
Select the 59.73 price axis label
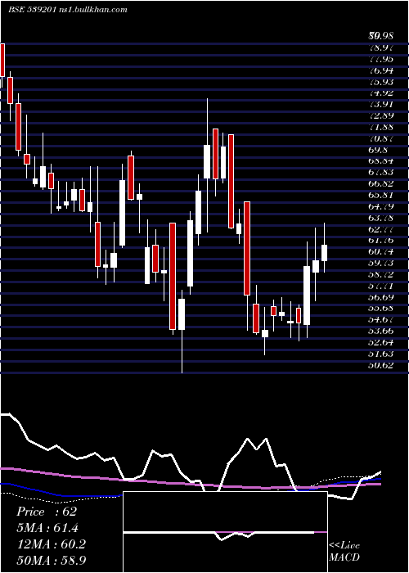381,263
